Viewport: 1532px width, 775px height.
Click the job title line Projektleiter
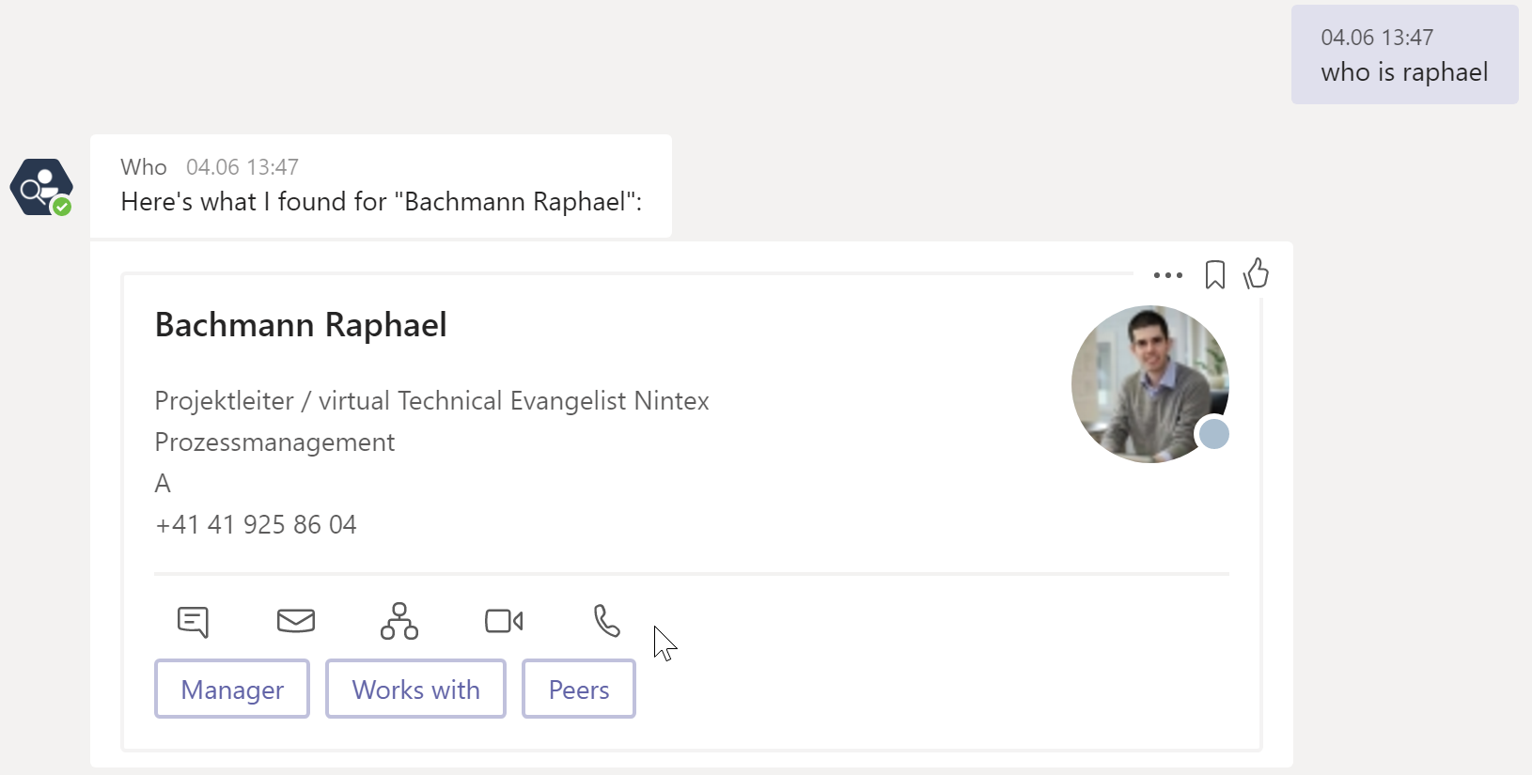click(x=432, y=401)
